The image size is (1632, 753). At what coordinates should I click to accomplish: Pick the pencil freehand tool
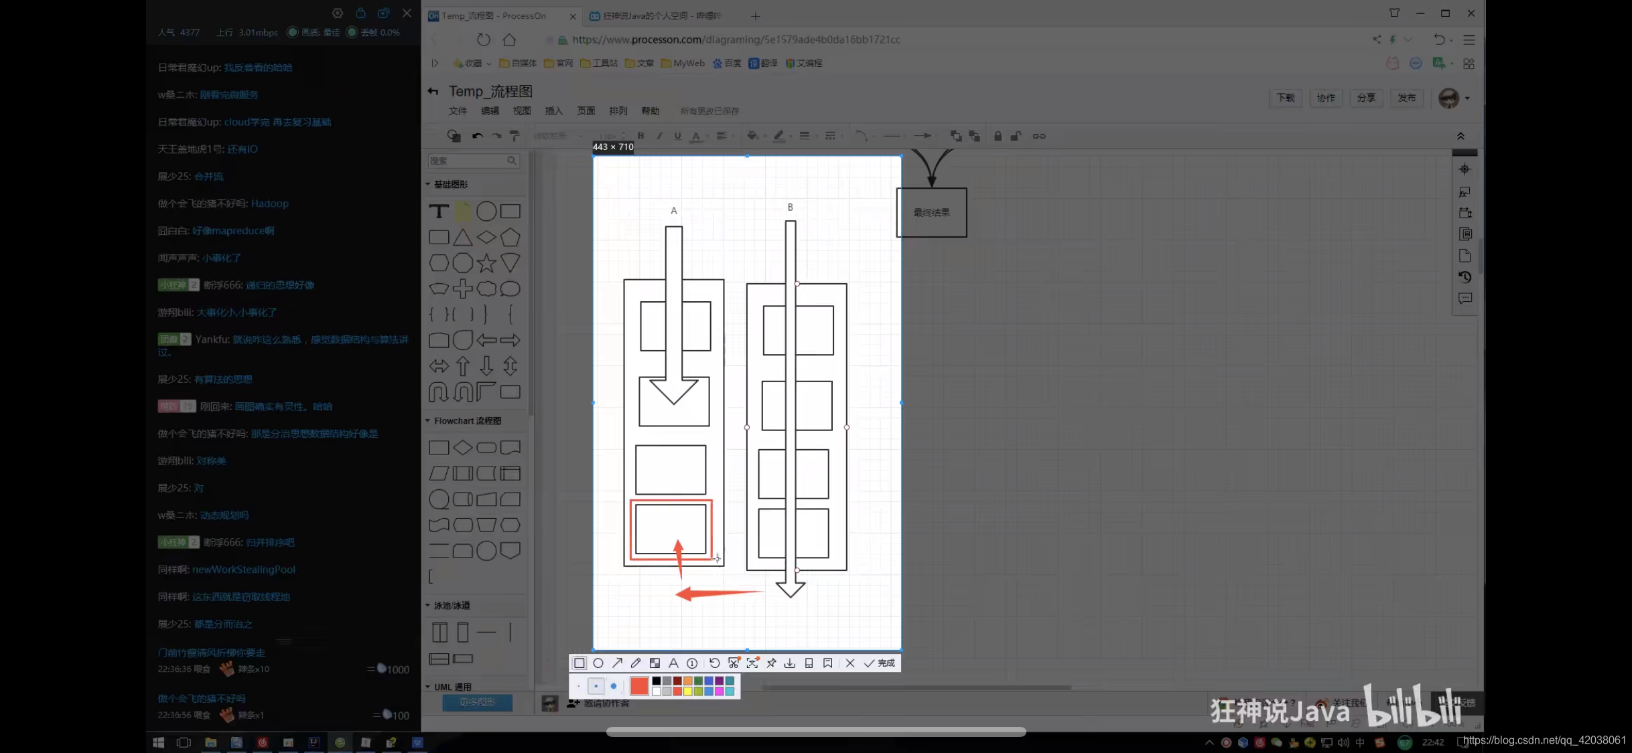click(636, 663)
